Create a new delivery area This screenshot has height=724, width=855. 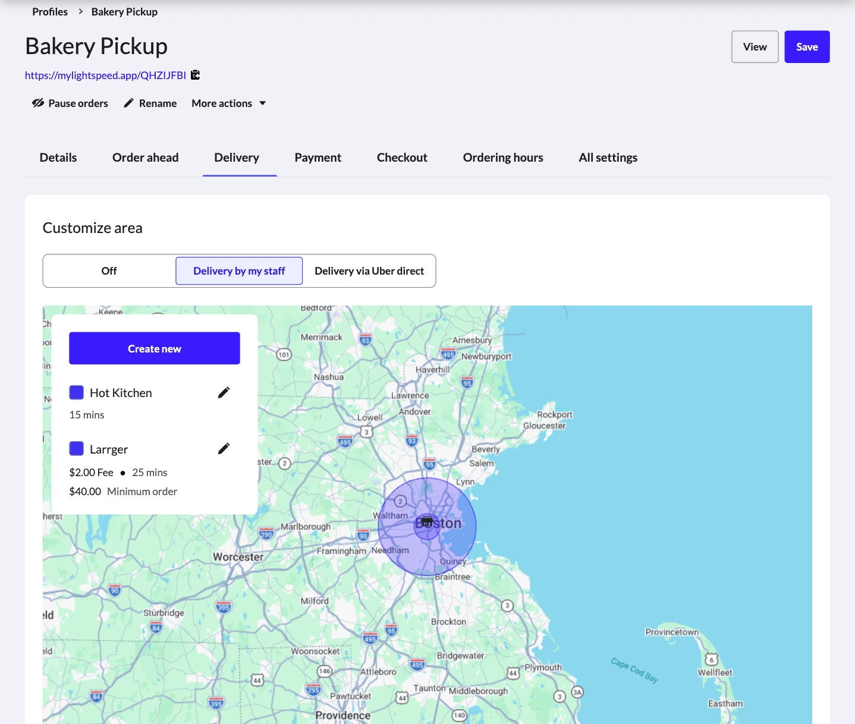click(154, 348)
